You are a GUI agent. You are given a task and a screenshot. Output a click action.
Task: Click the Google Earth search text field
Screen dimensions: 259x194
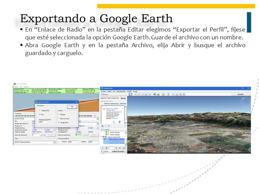[x=110, y=98]
